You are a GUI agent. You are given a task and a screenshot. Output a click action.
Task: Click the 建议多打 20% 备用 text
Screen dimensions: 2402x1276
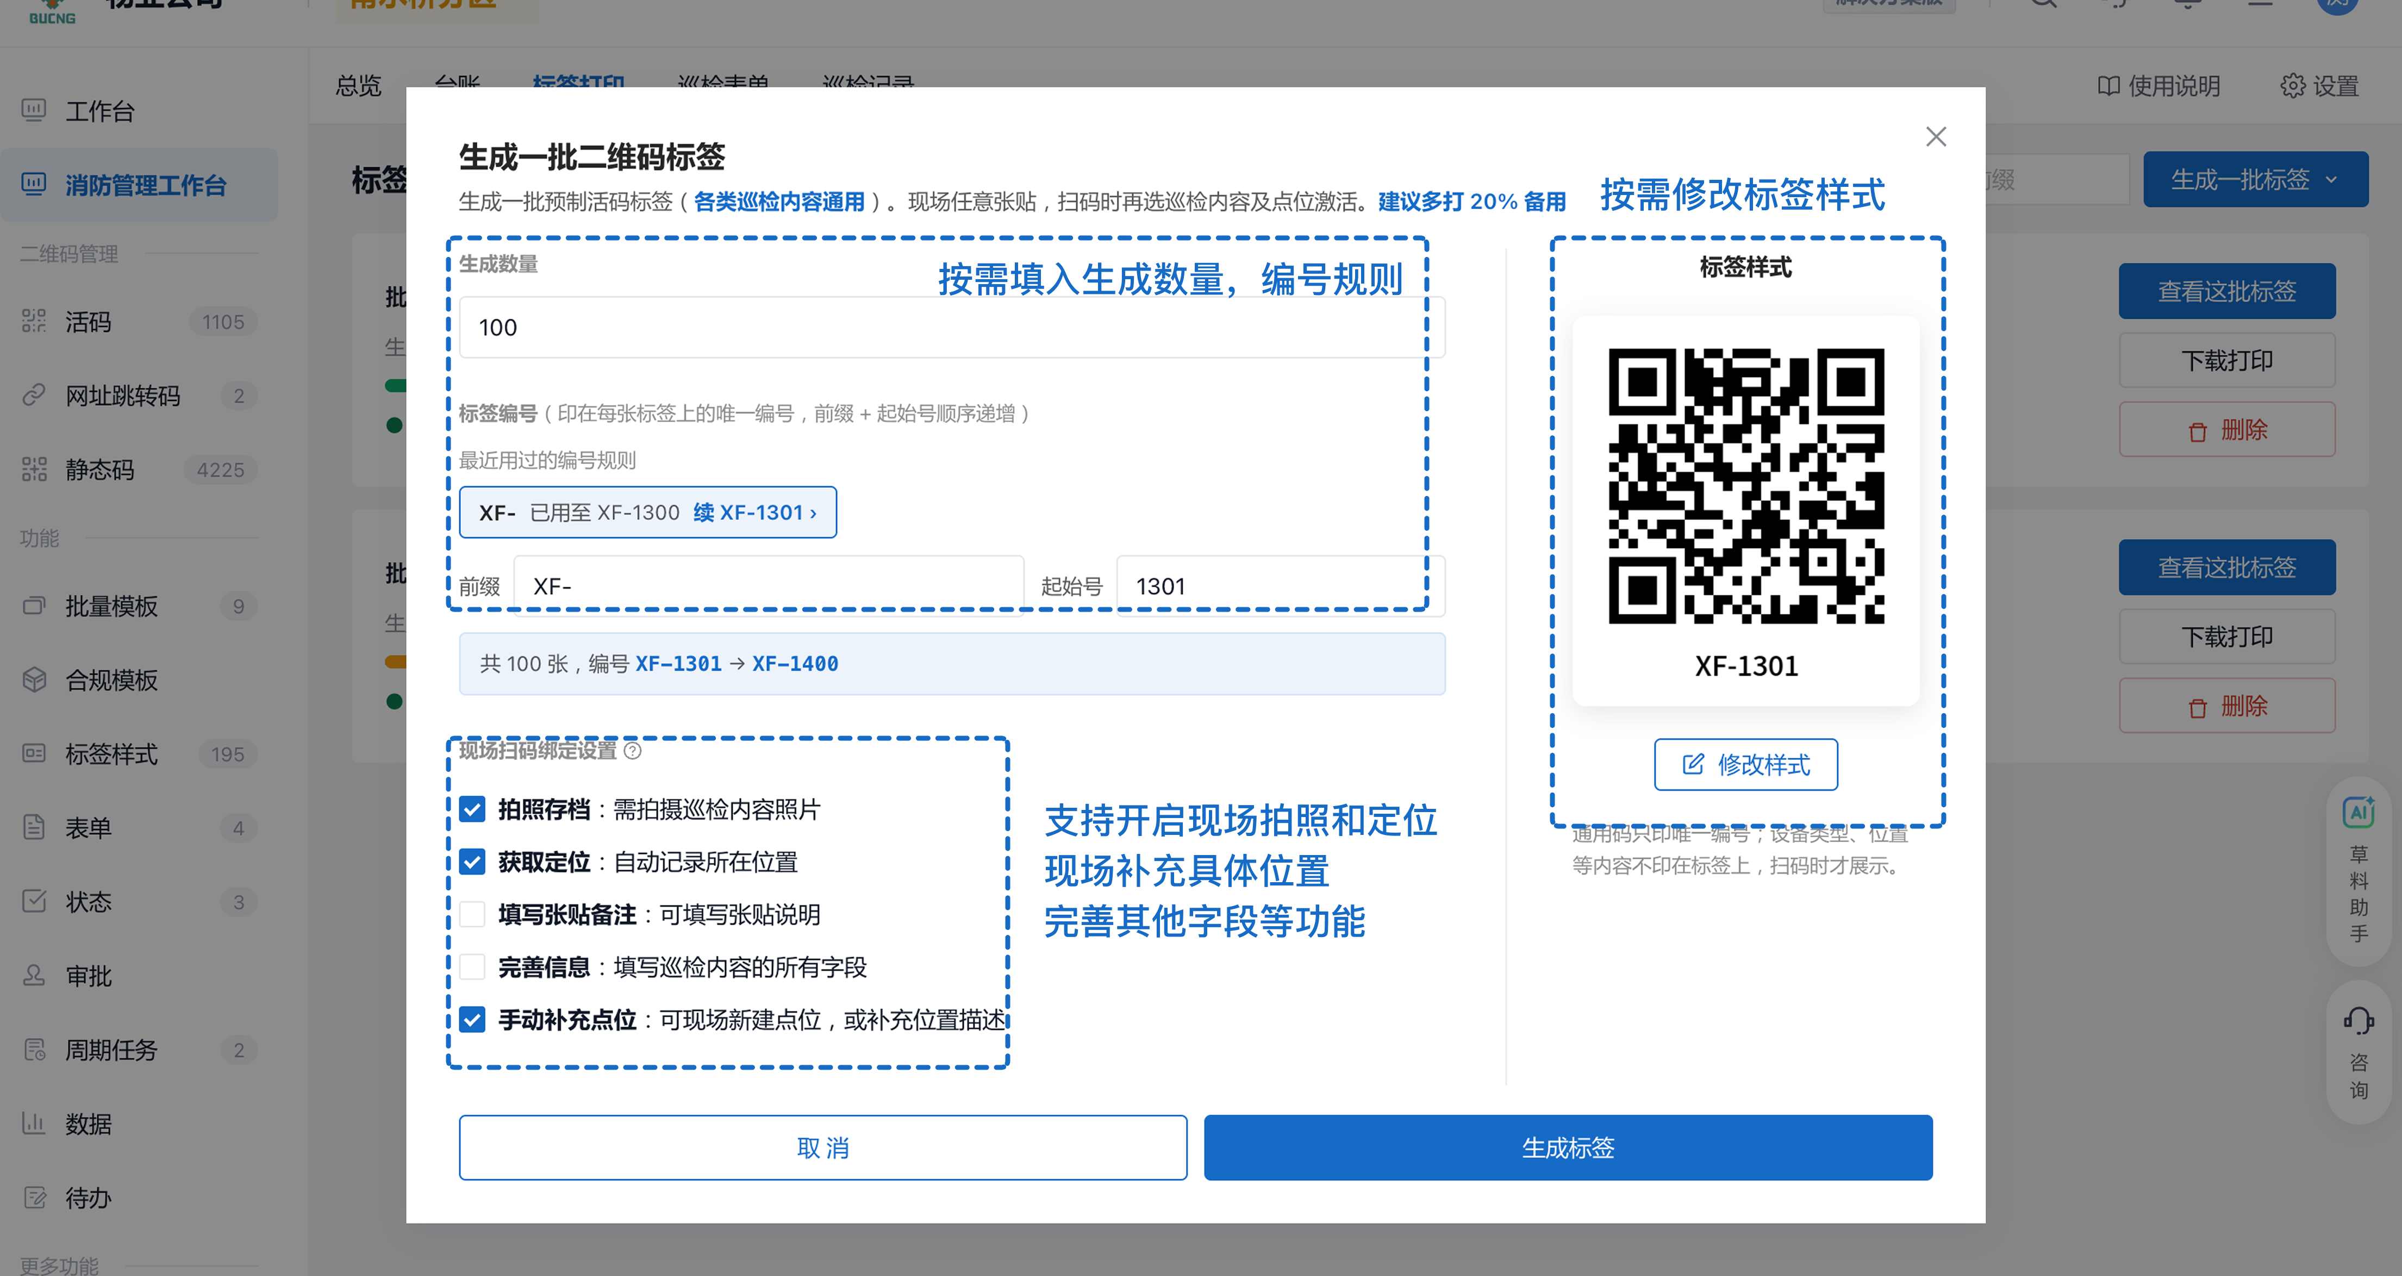[1471, 202]
